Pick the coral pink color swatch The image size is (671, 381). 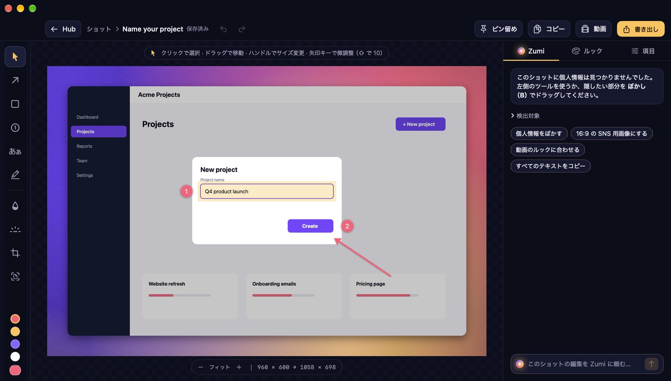tap(15, 319)
